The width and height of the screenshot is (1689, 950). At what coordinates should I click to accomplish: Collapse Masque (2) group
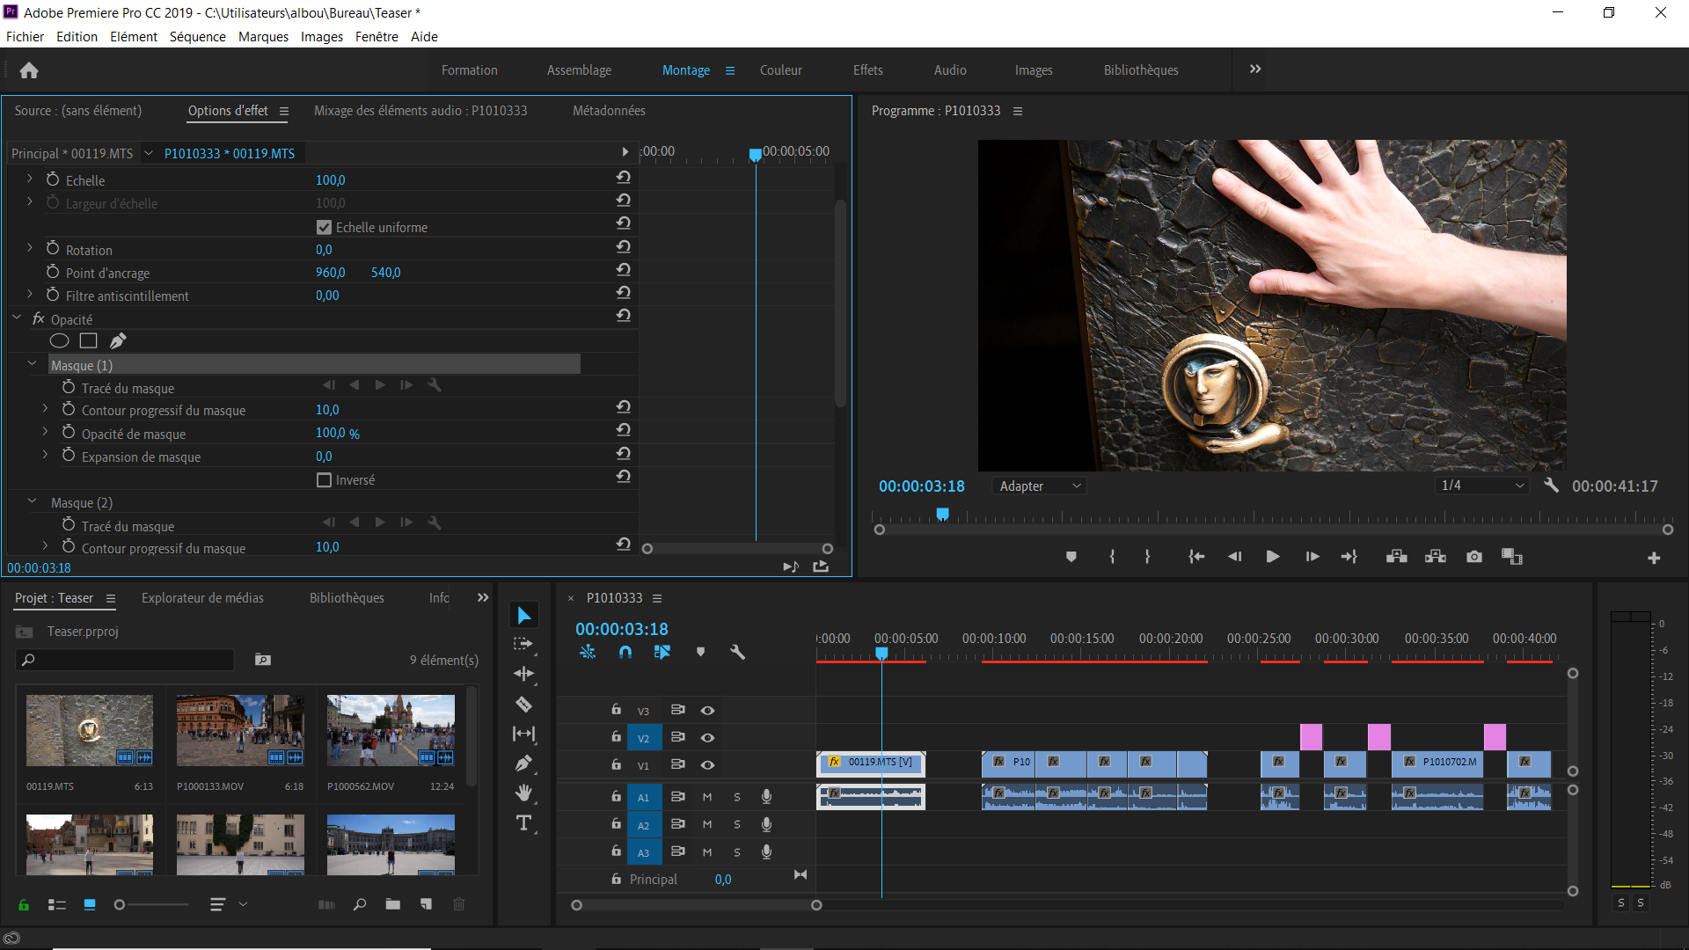coord(33,502)
